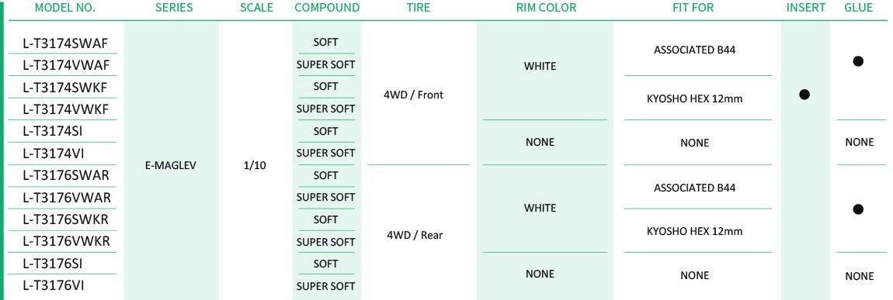Screen dimensions: 893x300
Task: Select the 4WD / Front tire cell
Action: 413,95
